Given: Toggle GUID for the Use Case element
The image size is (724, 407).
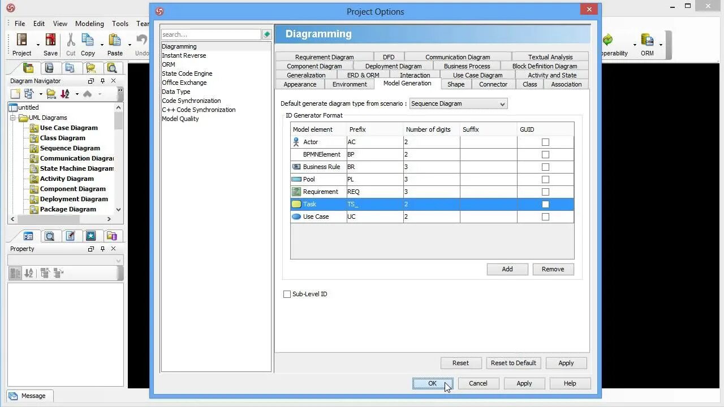Looking at the screenshot, I should [545, 217].
